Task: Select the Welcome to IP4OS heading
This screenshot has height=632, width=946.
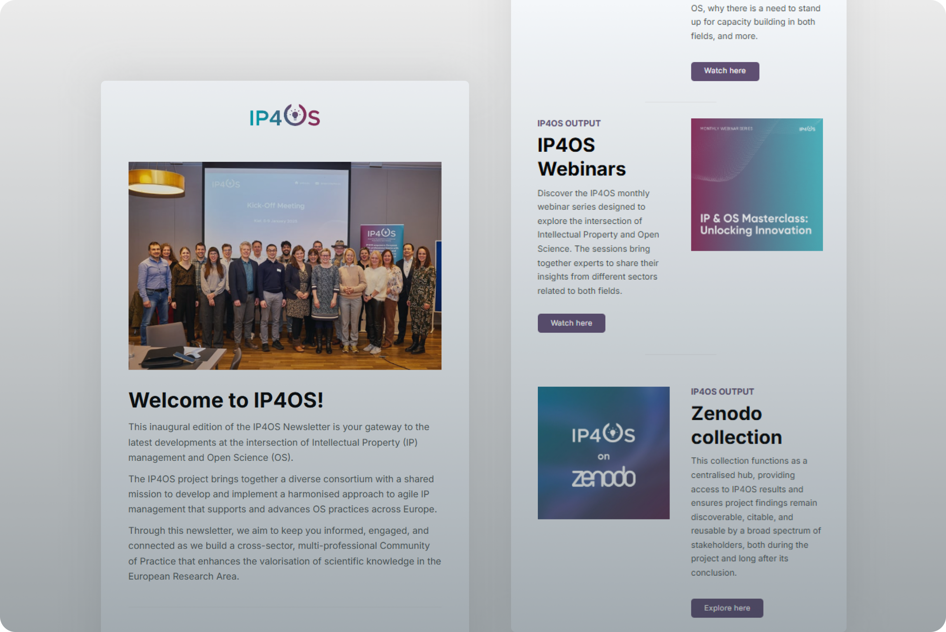Action: [x=226, y=400]
